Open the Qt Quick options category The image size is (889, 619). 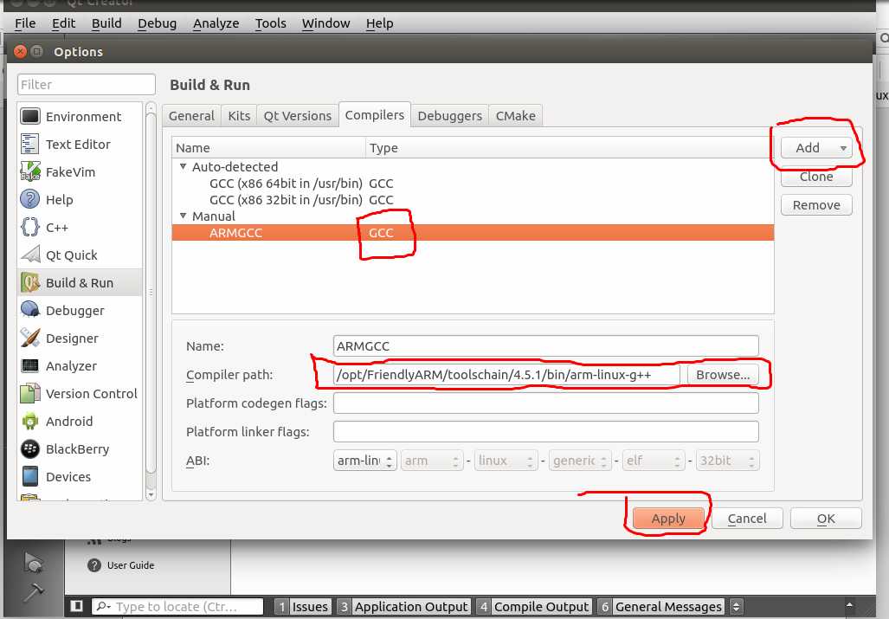tap(80, 255)
